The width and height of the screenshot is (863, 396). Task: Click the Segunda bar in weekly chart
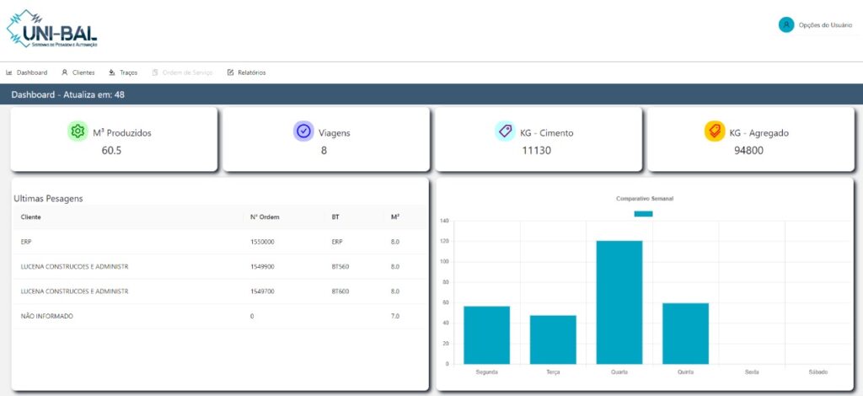click(x=486, y=334)
